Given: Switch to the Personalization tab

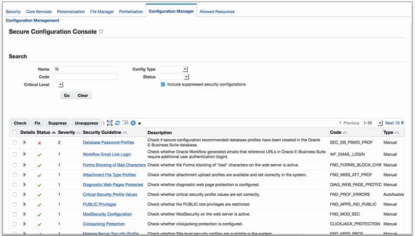Looking at the screenshot, I should (70, 12).
